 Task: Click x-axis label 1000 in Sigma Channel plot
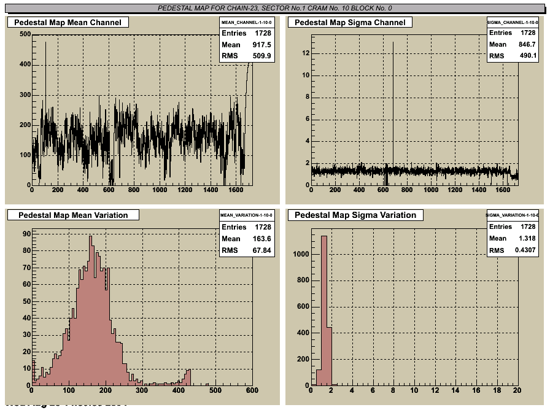click(431, 190)
